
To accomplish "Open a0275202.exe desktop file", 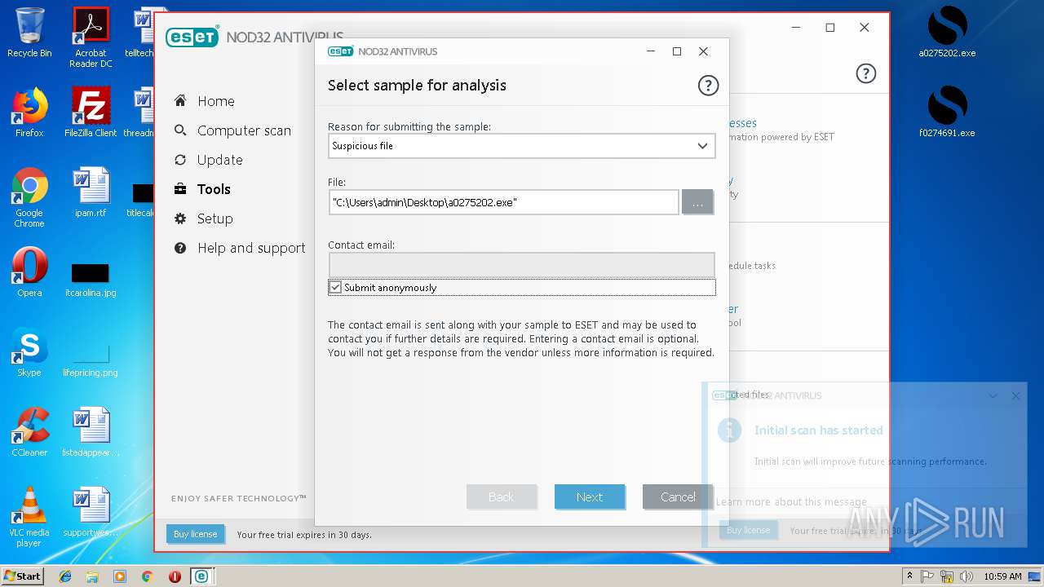I will tap(947, 33).
